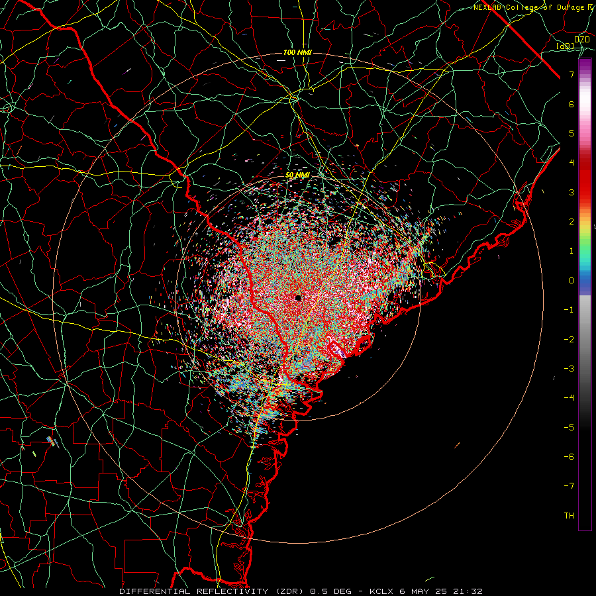Click the black radar site dot at center

click(x=298, y=297)
